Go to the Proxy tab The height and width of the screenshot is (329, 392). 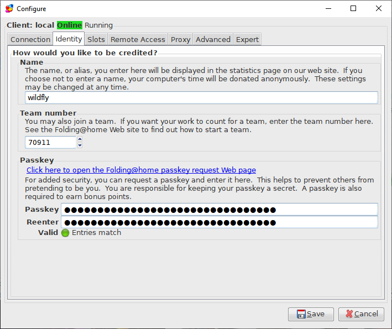(180, 39)
